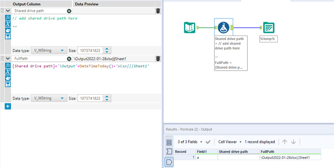The image size is (334, 168).
Task: Clear the Shared drive path column name
Action: pos(69,11)
